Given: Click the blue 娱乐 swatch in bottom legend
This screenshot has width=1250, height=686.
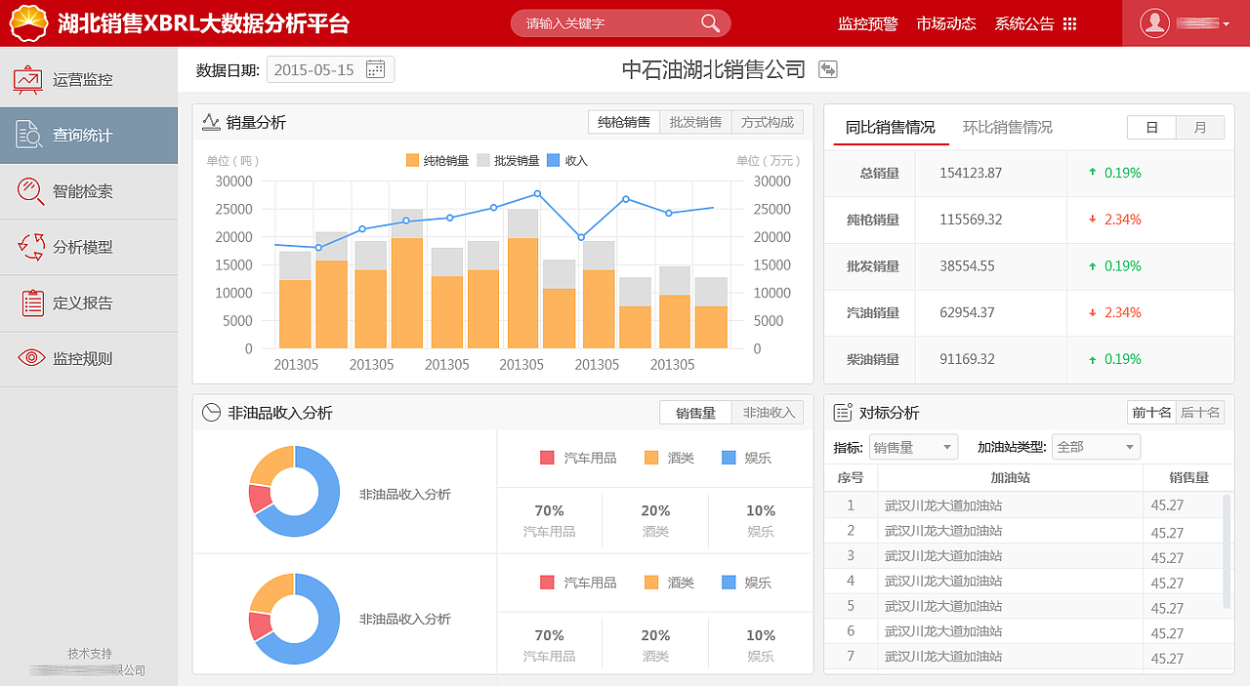Looking at the screenshot, I should 729,583.
